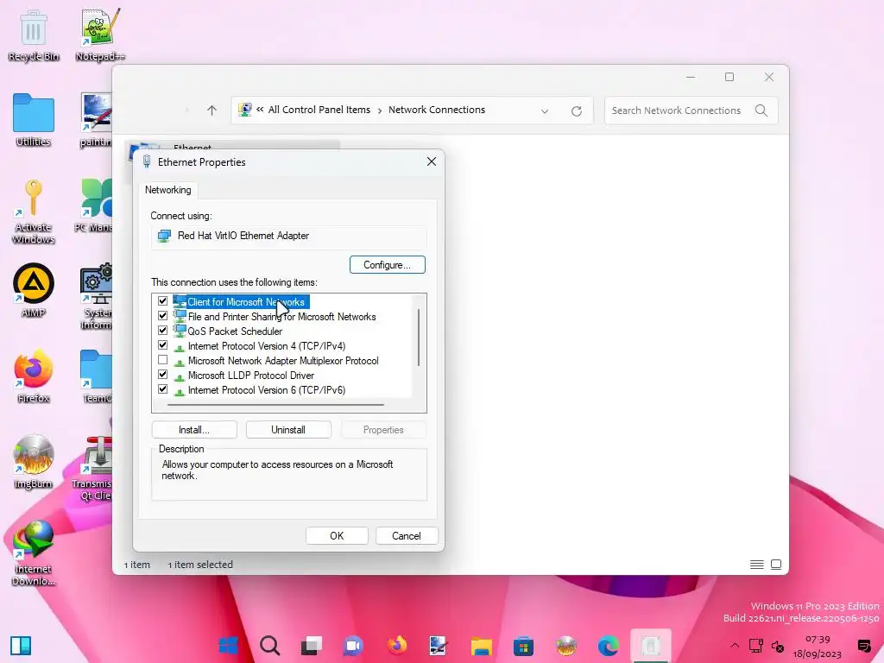Screen dimensions: 884x663
Task: Click Network Connections breadcrumb
Action: point(436,110)
